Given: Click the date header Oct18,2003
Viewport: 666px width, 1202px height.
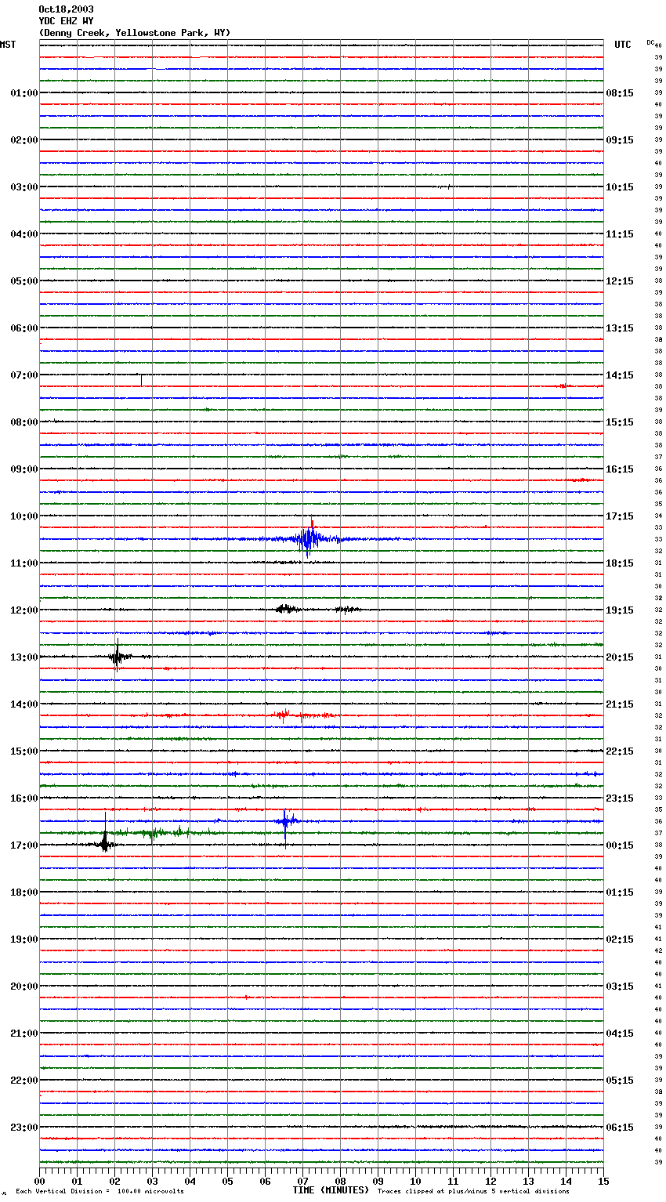Looking at the screenshot, I should pos(66,9).
